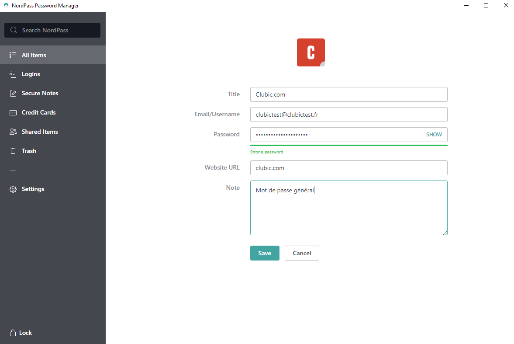
Task: Close the NordPass window
Action: (x=506, y=5)
